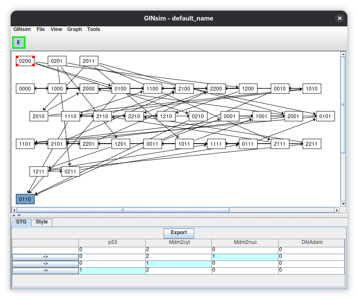358x300 pixels.
Task: Click the Export button
Action: tap(179, 233)
